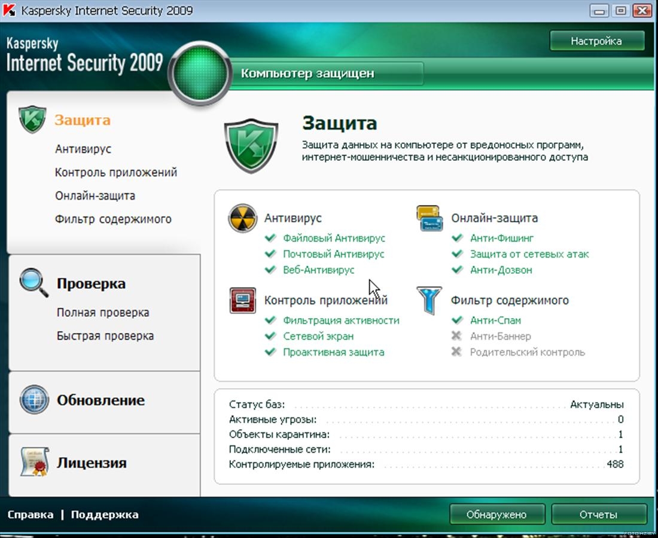The height and width of the screenshot is (538, 658).
Task: Click the grey X next to Анти-Баннер
Action: pyautogui.click(x=456, y=335)
